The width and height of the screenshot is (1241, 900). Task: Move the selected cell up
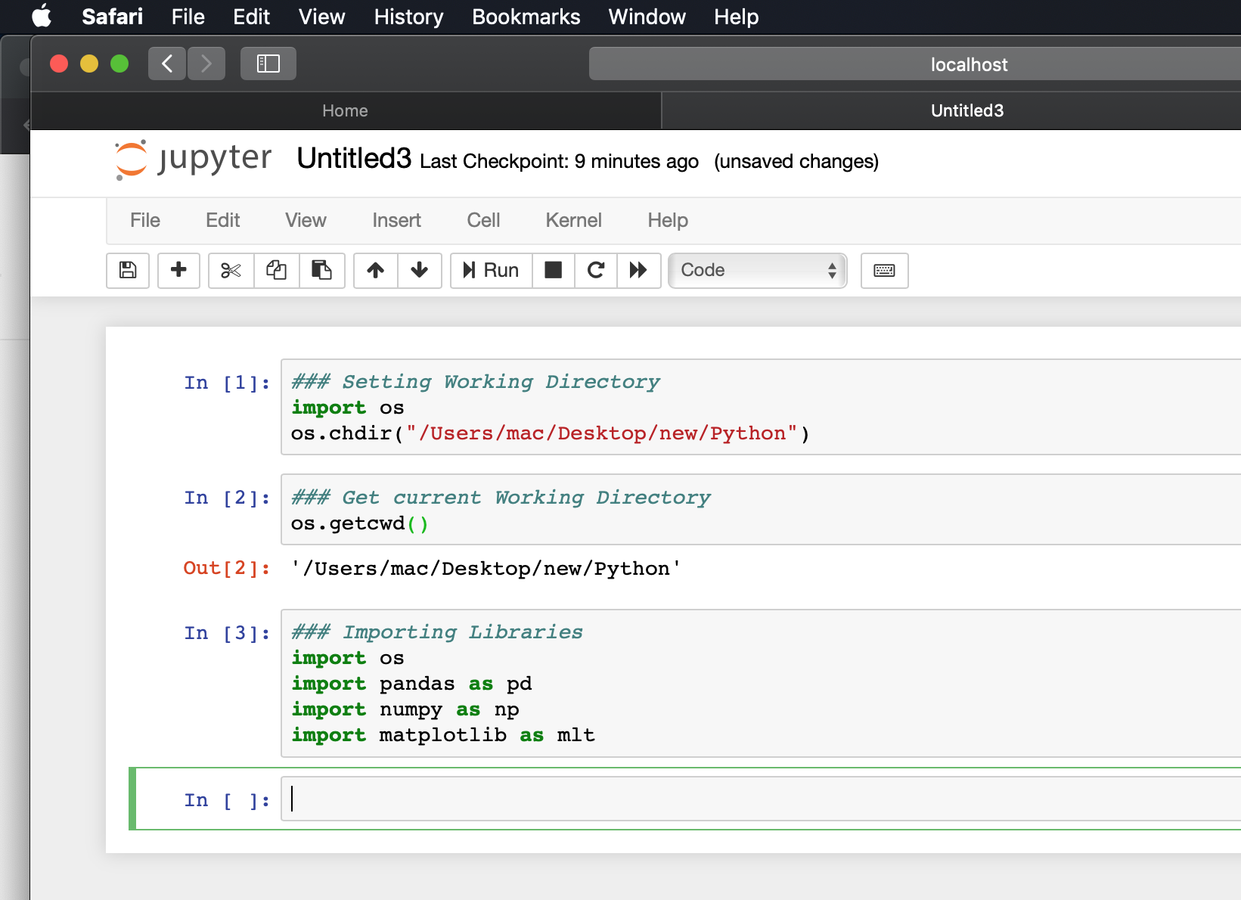(374, 271)
